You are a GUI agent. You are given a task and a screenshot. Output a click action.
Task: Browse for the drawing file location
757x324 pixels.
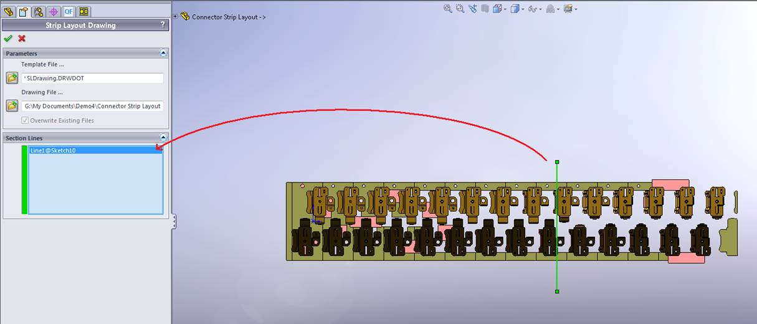click(x=12, y=106)
